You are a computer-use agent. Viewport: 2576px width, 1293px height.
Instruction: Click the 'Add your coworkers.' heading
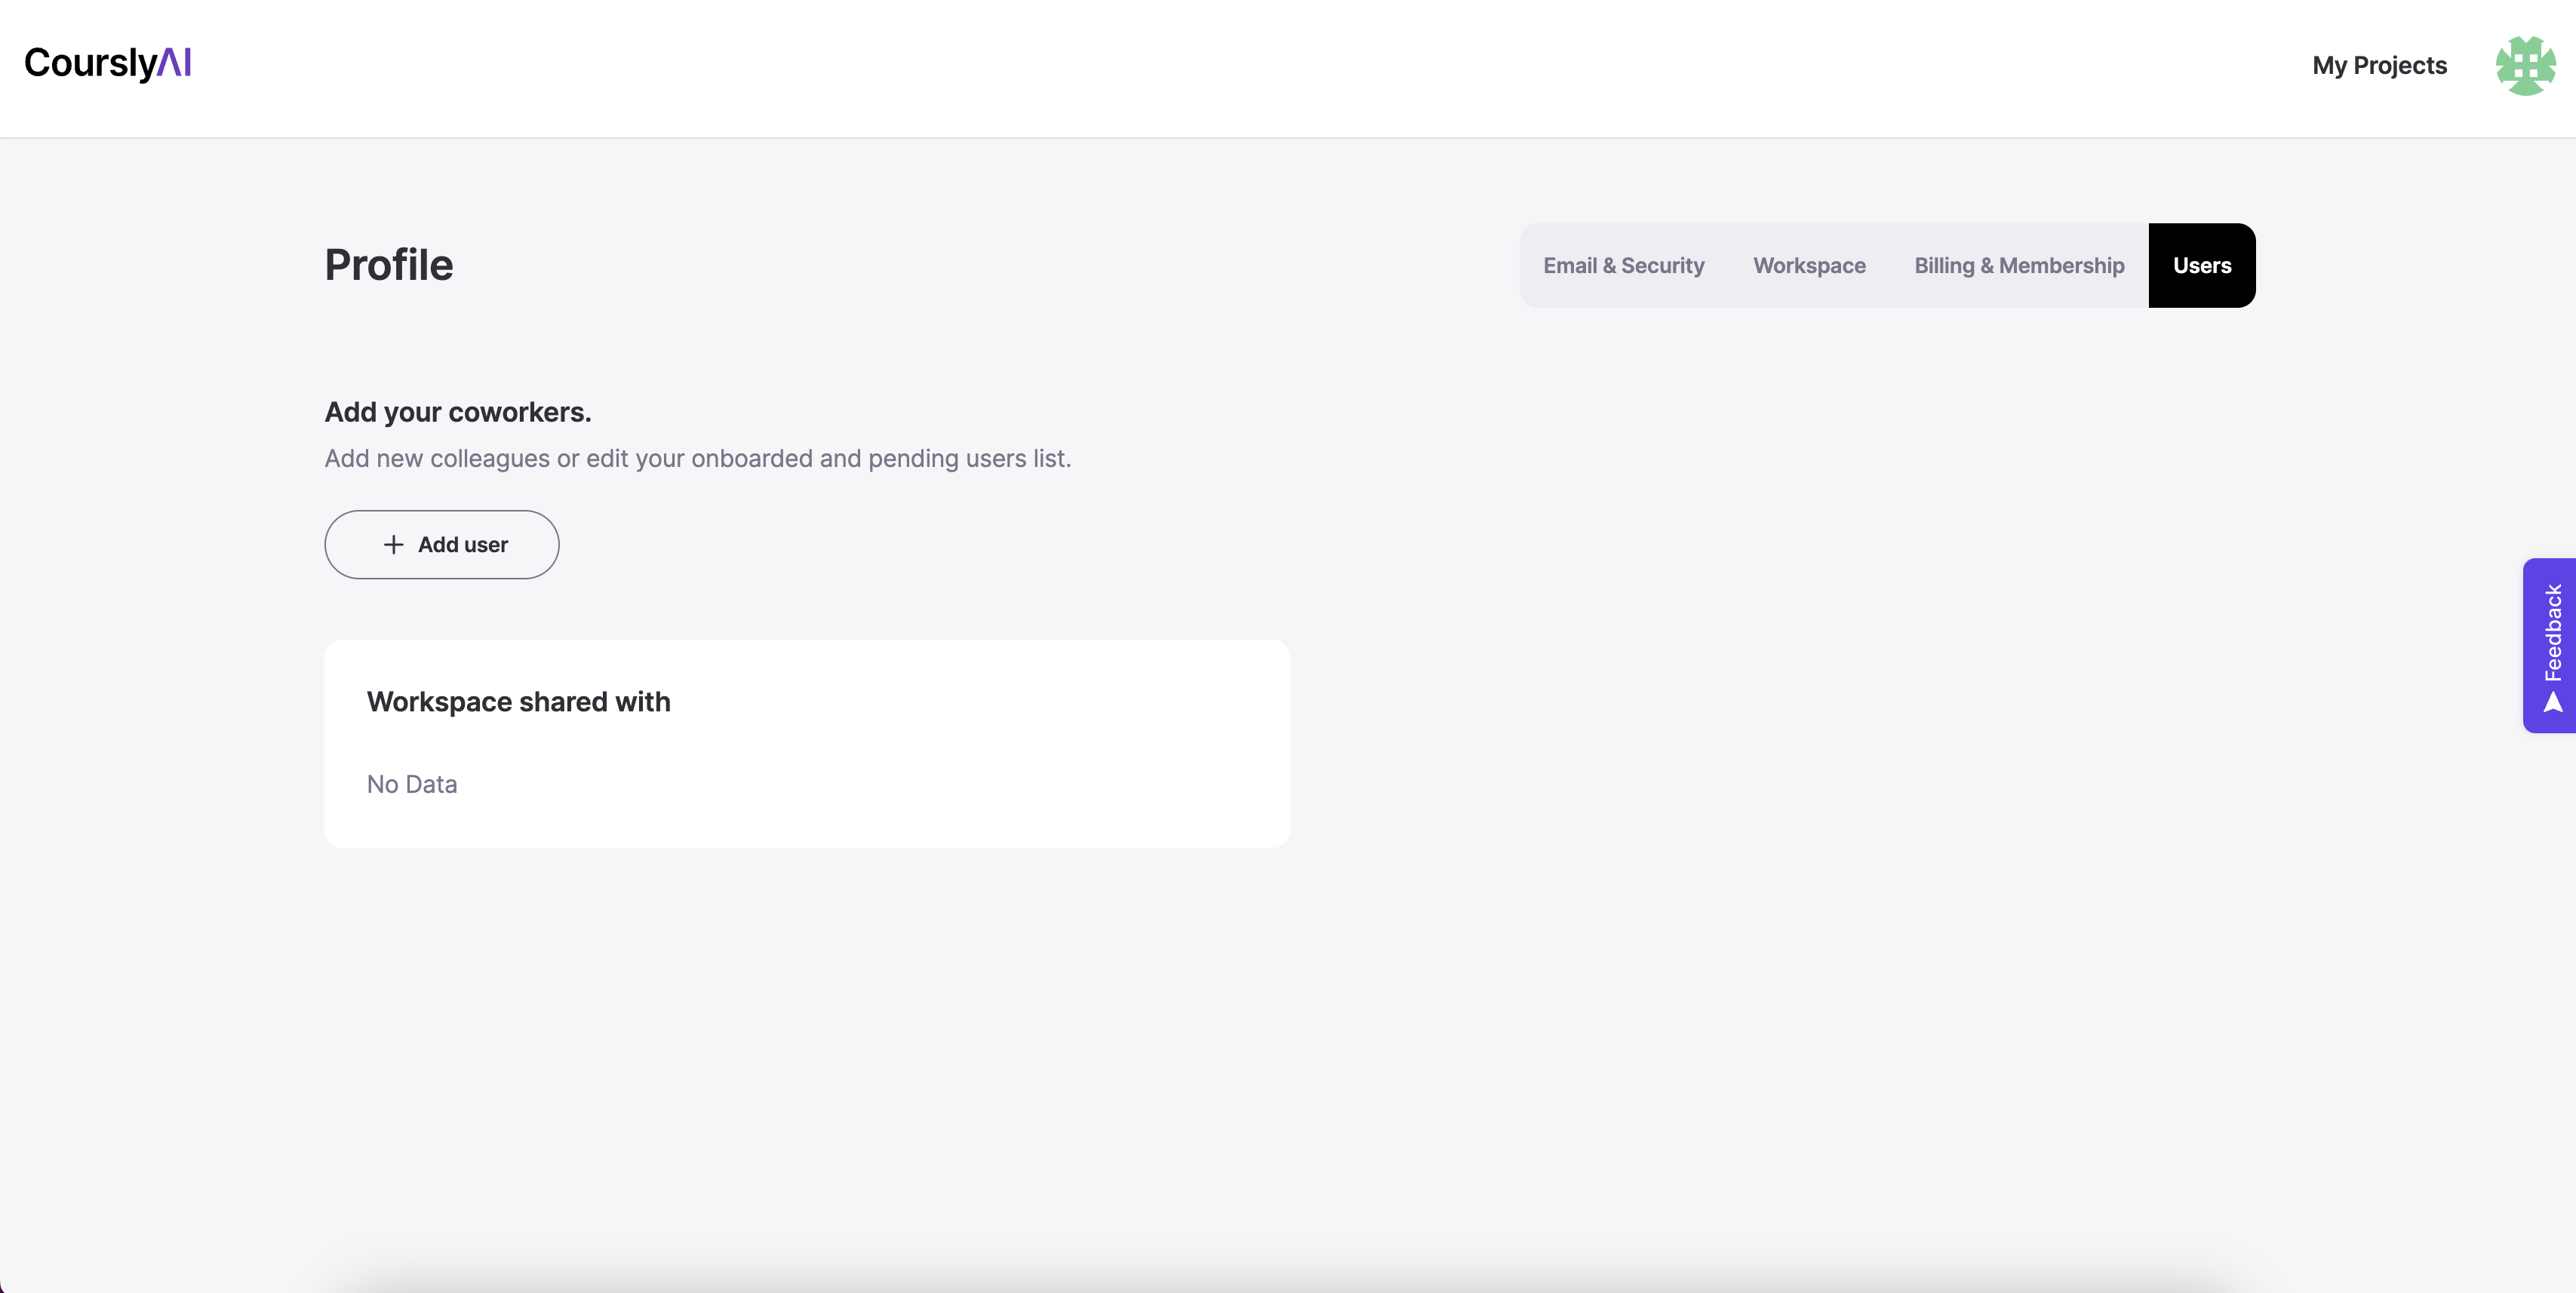458,412
